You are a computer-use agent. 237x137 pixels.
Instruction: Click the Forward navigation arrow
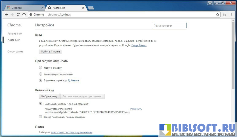point(12,15)
